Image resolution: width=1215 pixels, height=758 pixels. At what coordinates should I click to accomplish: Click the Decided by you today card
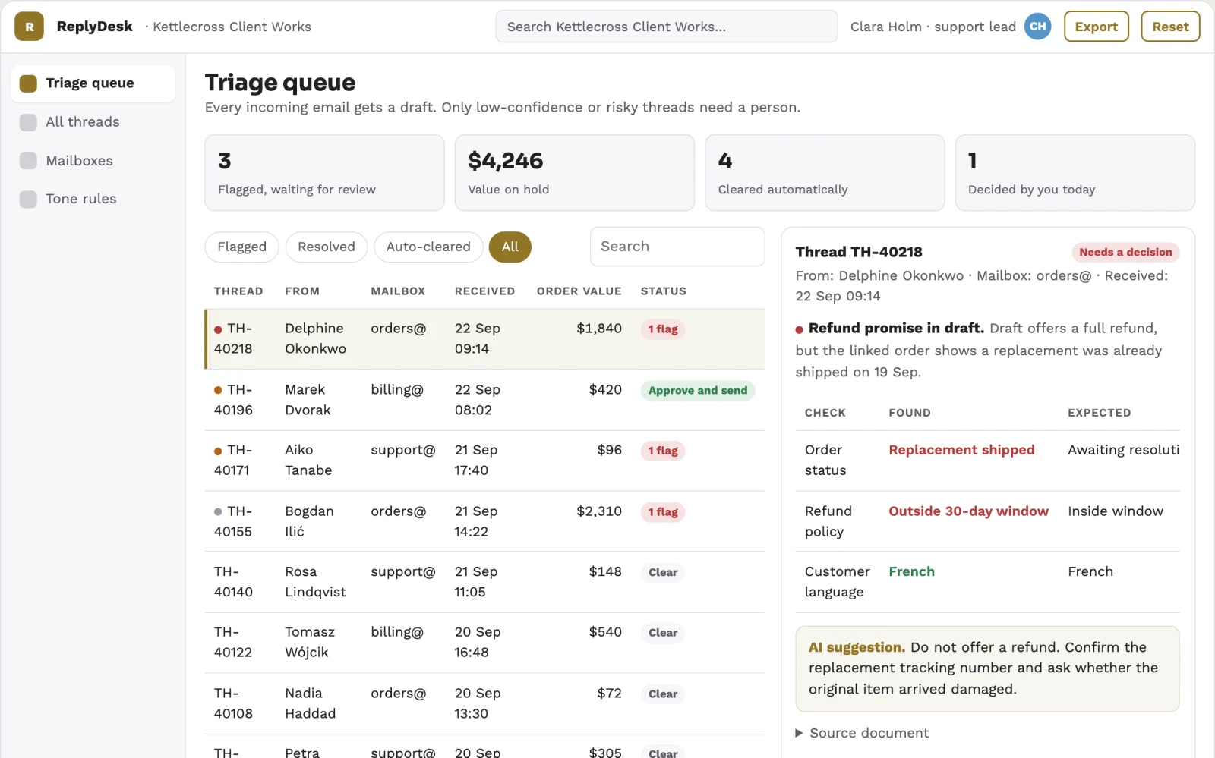click(x=1075, y=173)
